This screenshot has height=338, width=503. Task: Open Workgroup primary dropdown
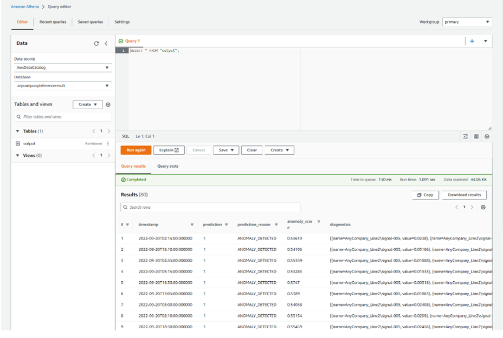(467, 22)
